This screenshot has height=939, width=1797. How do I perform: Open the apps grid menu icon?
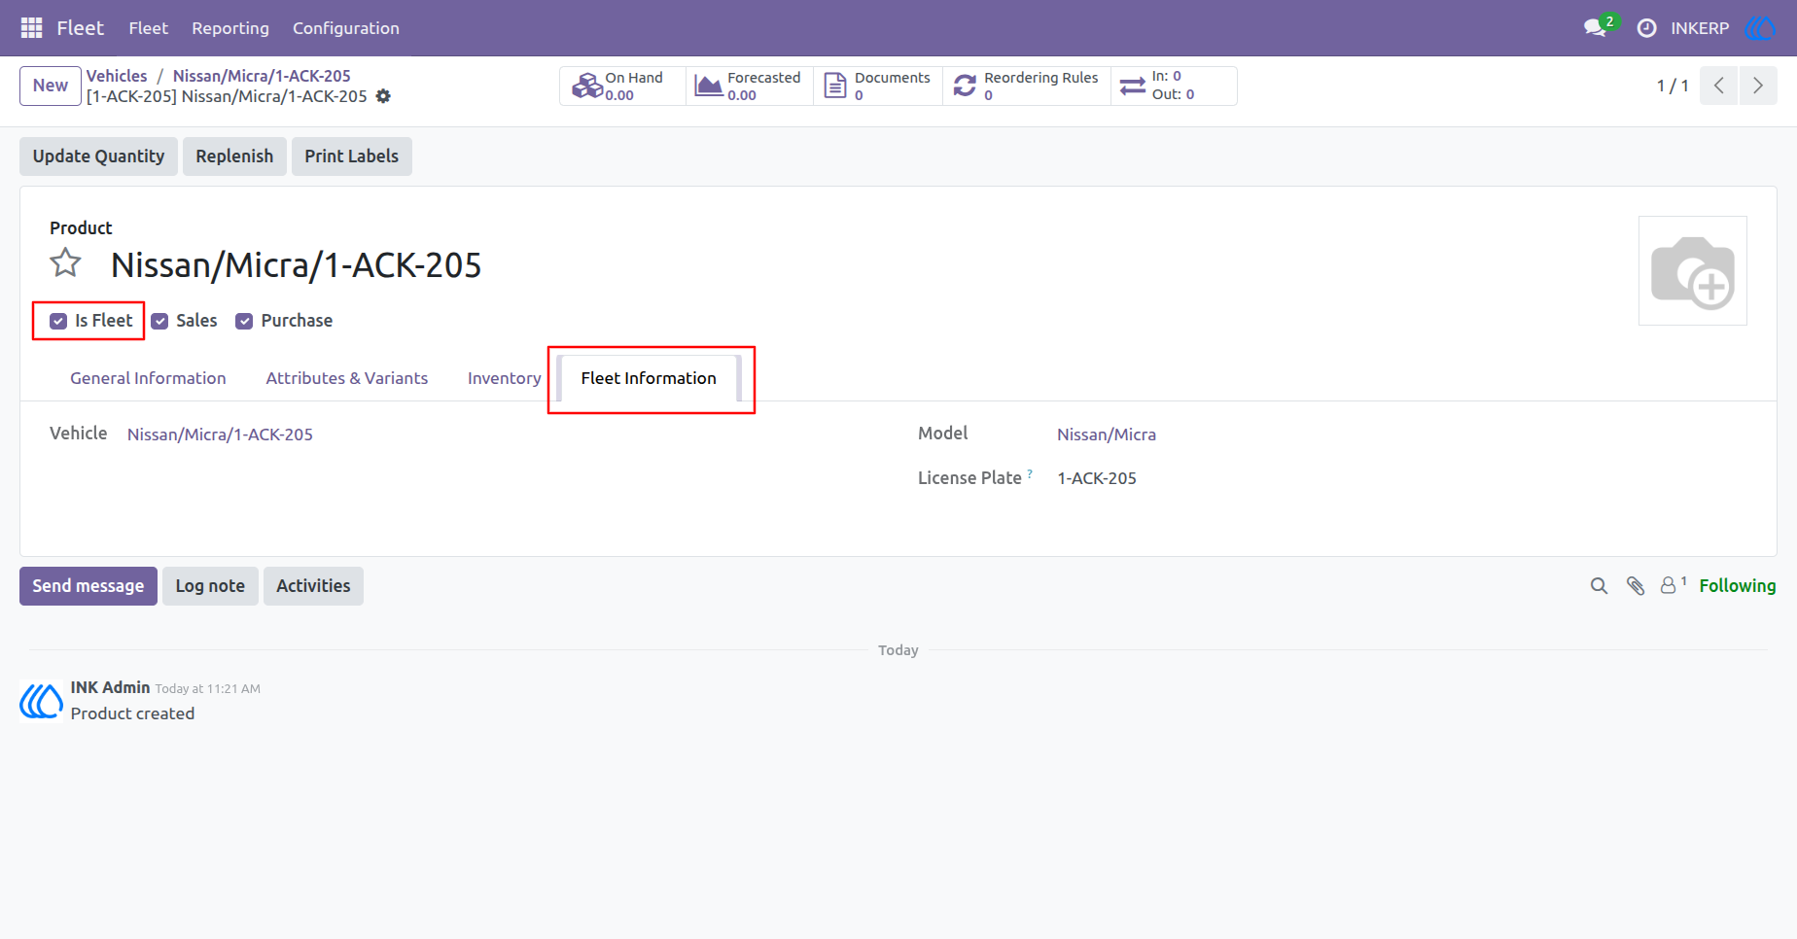[31, 28]
